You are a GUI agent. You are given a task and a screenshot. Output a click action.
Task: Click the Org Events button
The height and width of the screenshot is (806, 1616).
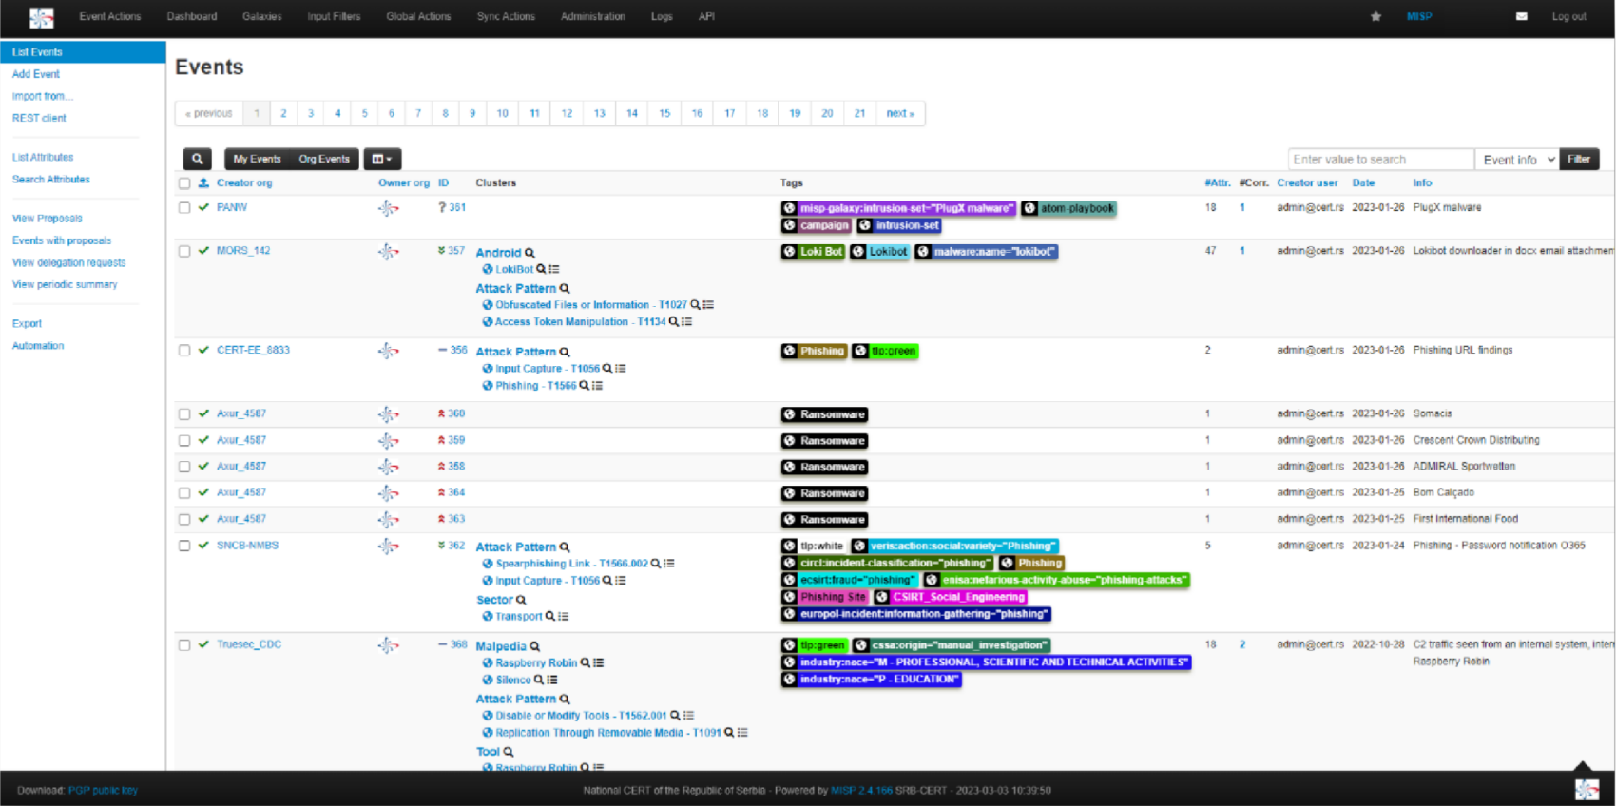pyautogui.click(x=324, y=159)
